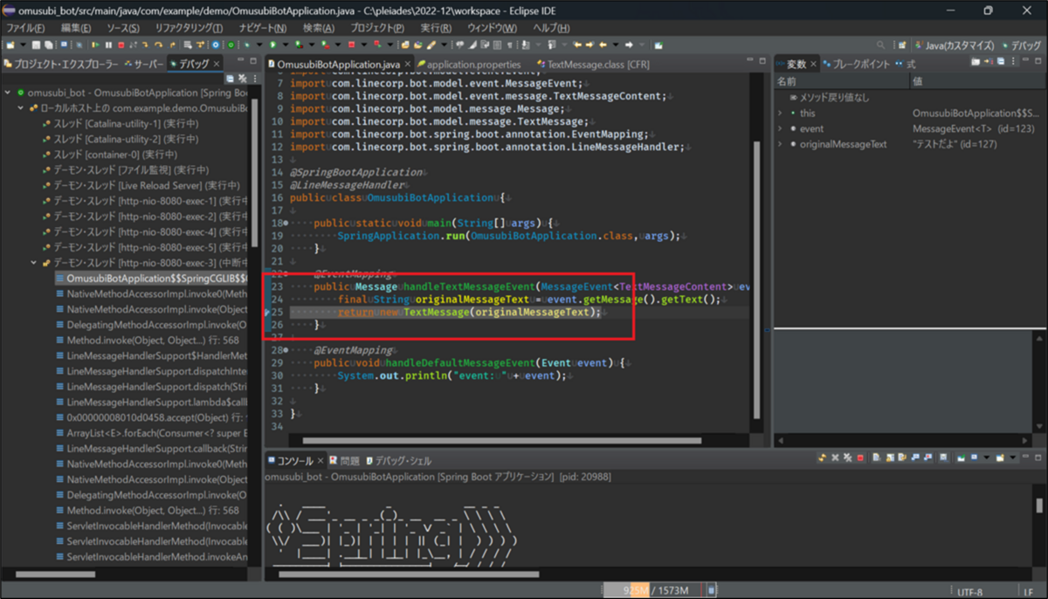
Task: Open the ファイル(F) menu
Action: coord(24,28)
